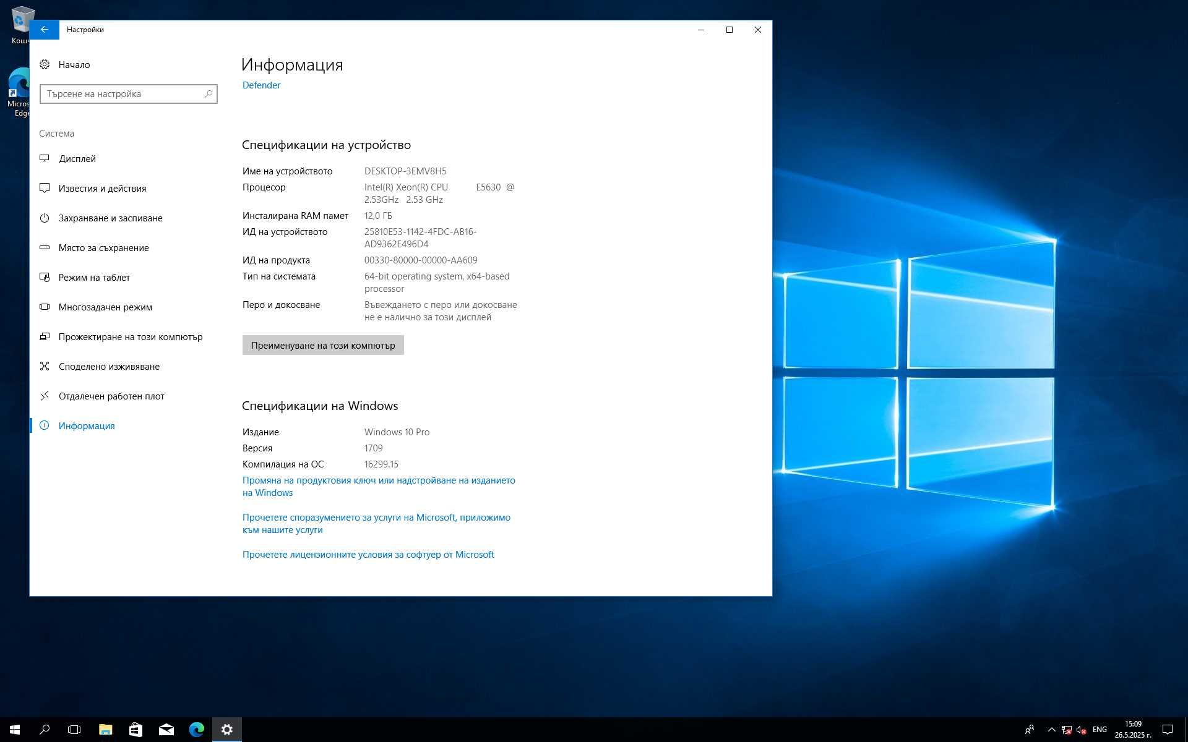Open the Microsoft services agreement link
Viewport: 1188px width, 742px height.
point(376,524)
